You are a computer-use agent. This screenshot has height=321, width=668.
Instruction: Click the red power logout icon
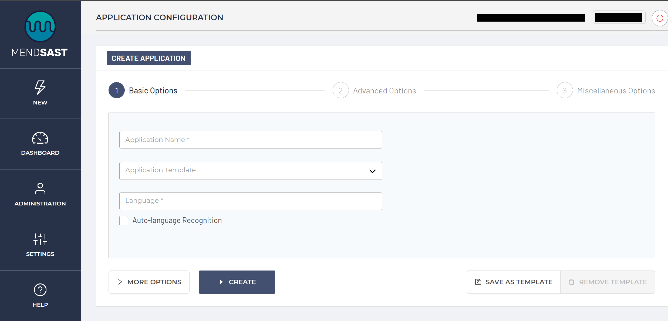coord(660,18)
